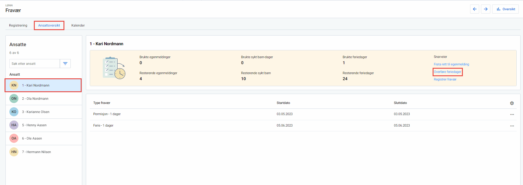523x185 pixels.
Task: Select Henny Aasen's HA avatar
Action: click(x=14, y=125)
